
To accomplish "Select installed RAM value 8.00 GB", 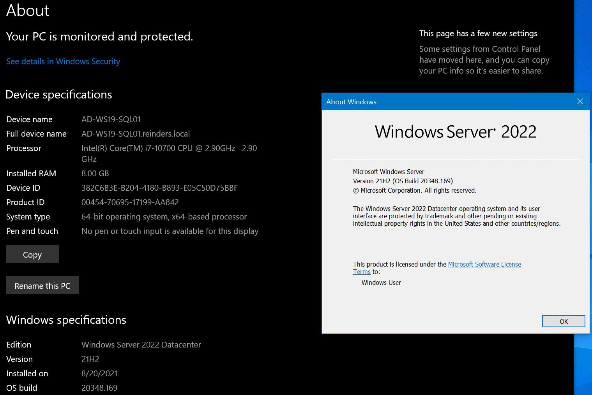I will pos(95,174).
